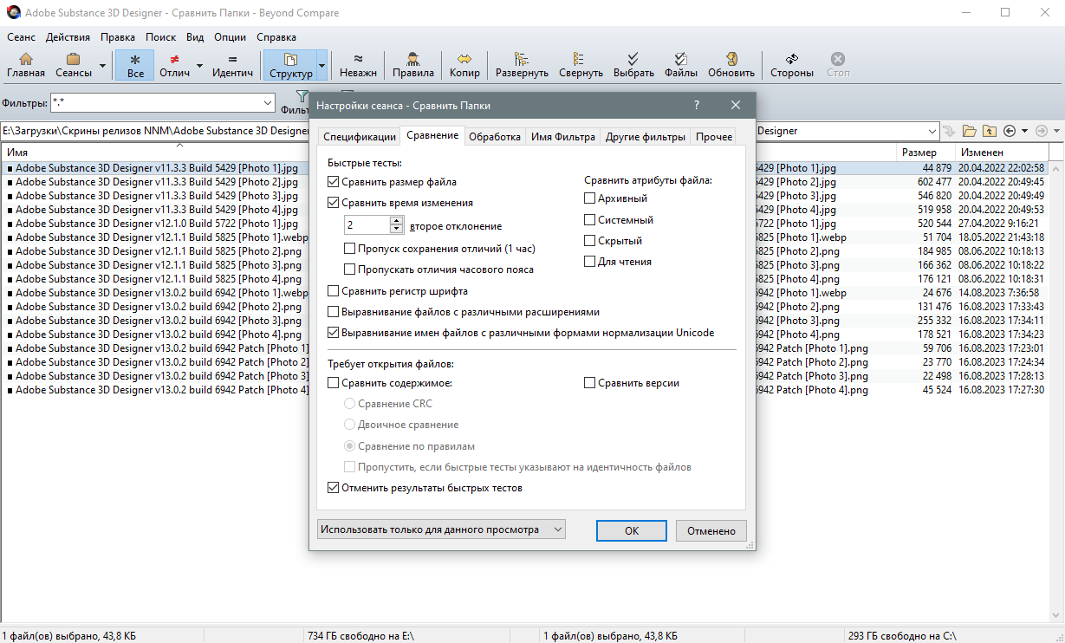
Task: Open the Справка menu
Action: click(276, 37)
